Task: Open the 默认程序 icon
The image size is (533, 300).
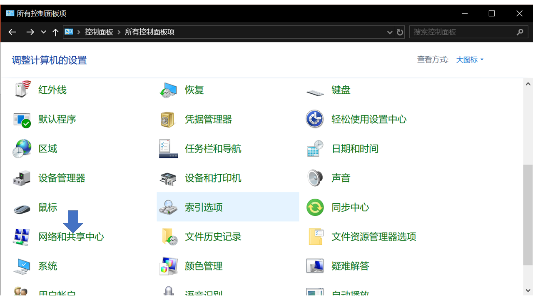Action: tap(22, 120)
